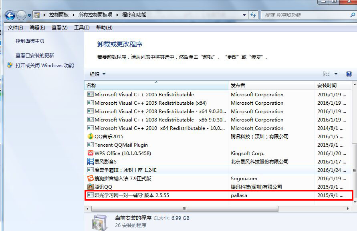
Task: Click the Control Panel icon in address bar
Action: pyautogui.click(x=36, y=15)
